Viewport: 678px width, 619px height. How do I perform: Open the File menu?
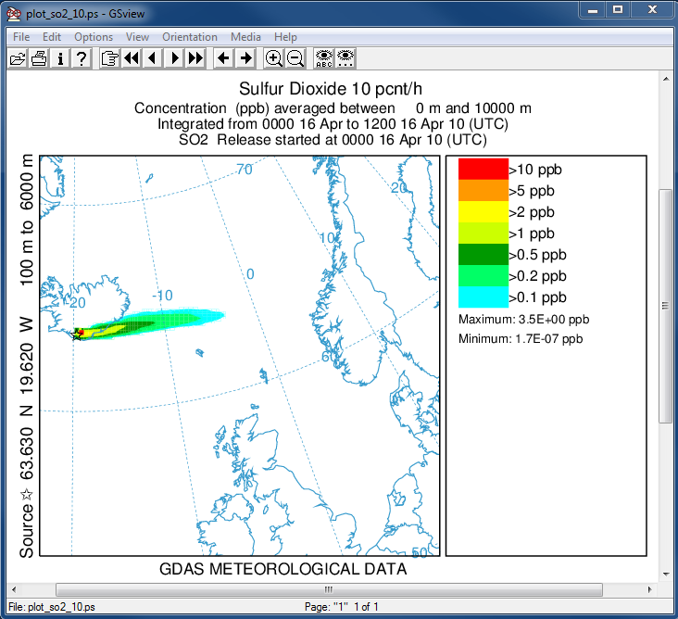pyautogui.click(x=21, y=37)
